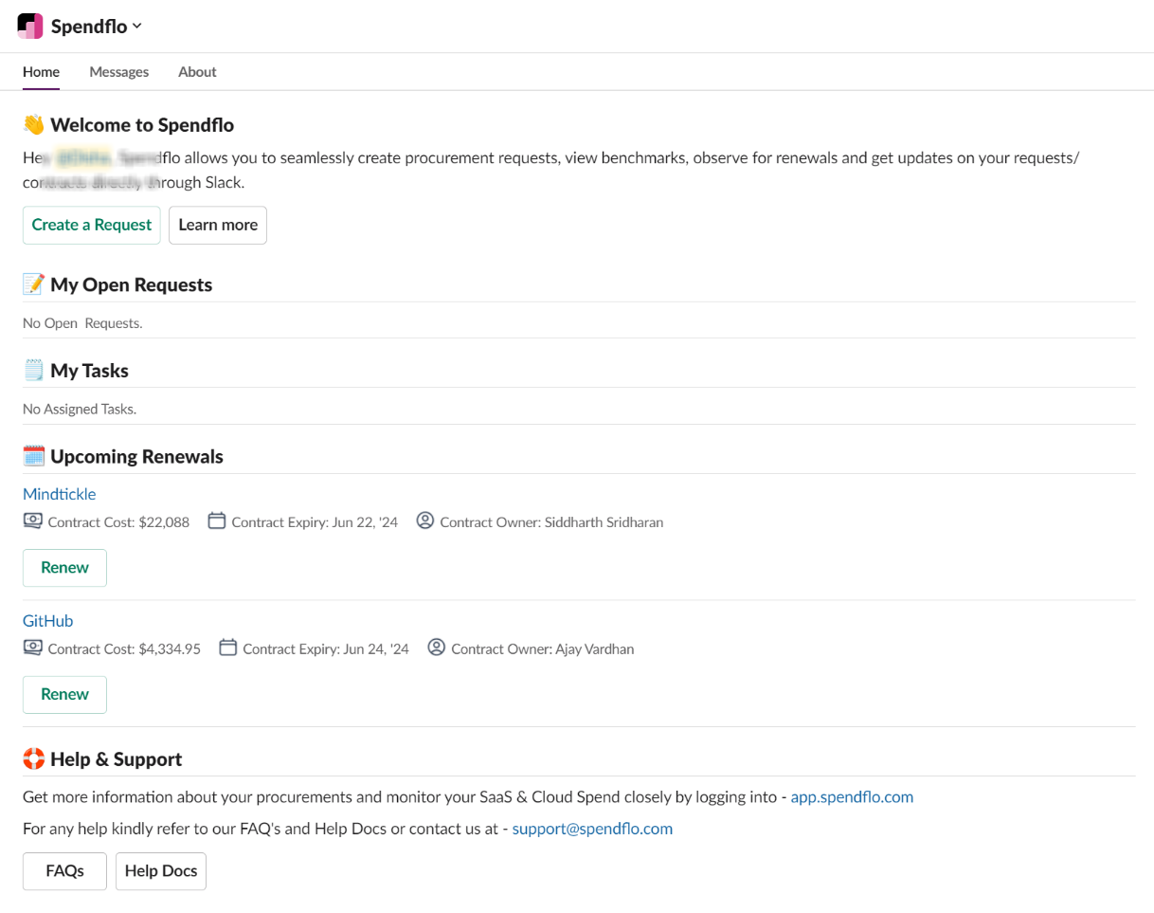Screen dimensions: 1154x913
Task: Open the FAQs button
Action: (64, 871)
